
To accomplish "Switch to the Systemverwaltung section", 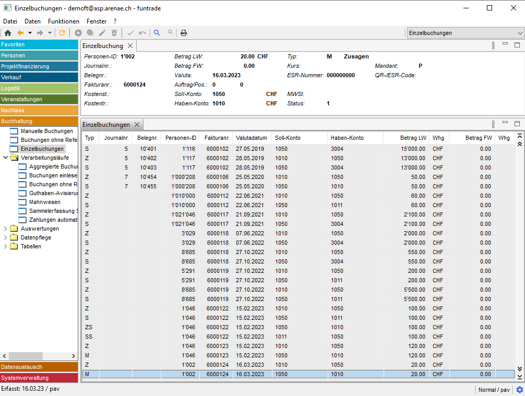I will pos(39,378).
